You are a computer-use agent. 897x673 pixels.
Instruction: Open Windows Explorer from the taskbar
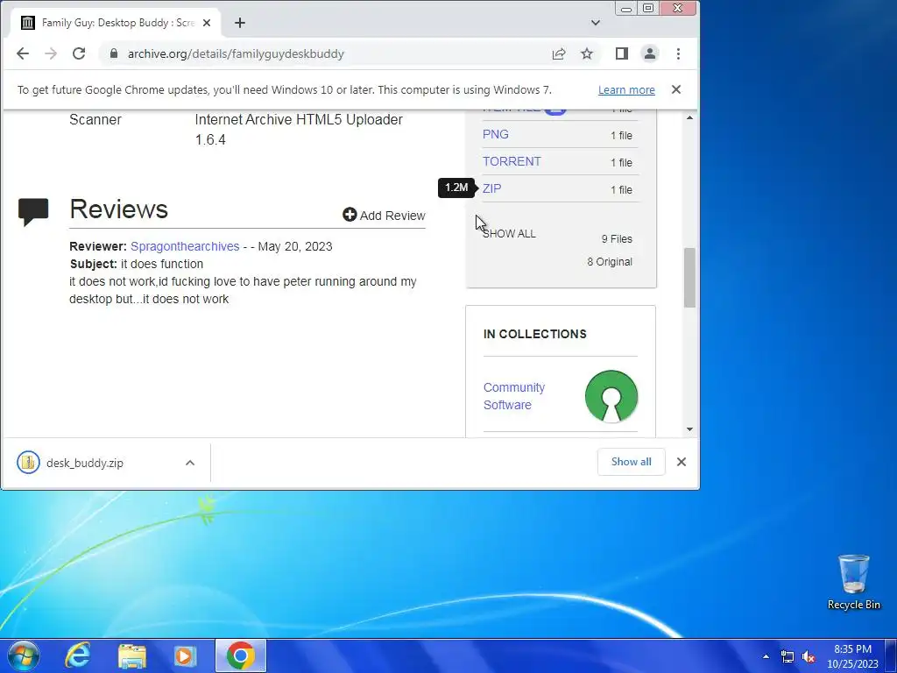(132, 655)
